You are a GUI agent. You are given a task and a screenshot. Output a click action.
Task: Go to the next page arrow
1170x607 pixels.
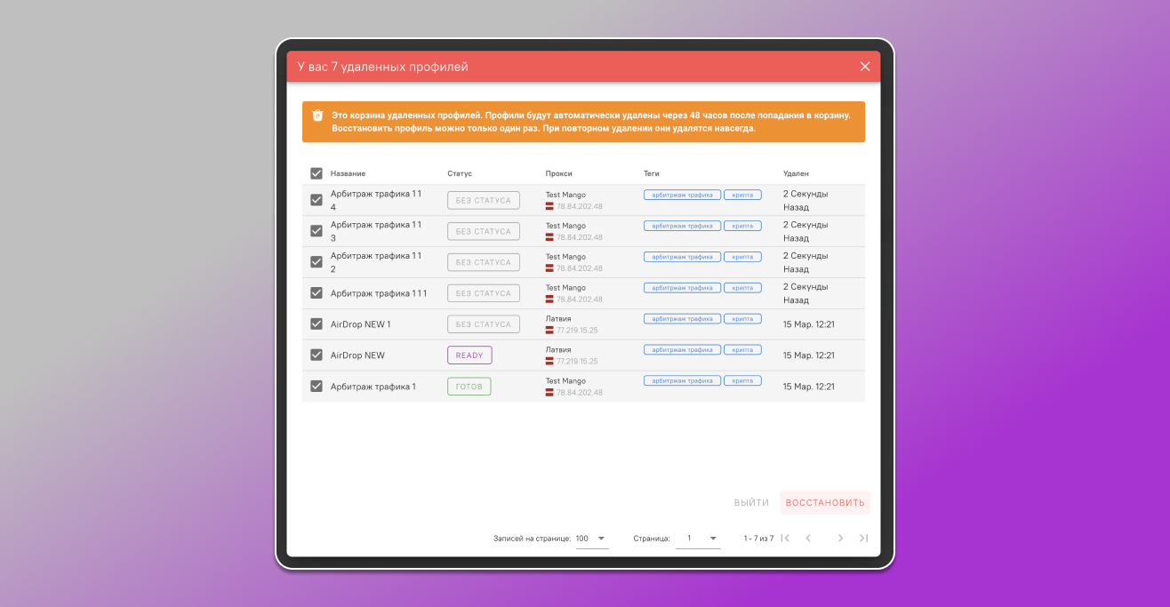point(840,539)
